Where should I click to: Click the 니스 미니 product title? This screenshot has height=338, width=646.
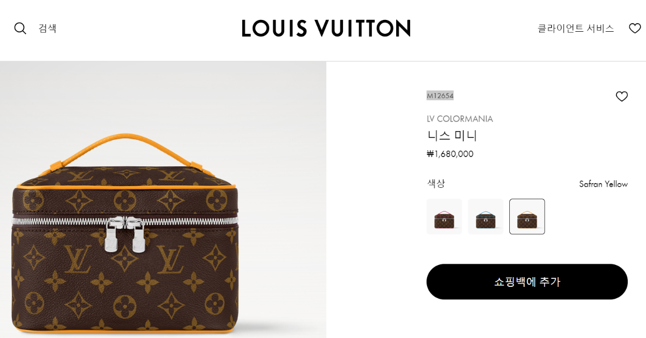(x=452, y=136)
